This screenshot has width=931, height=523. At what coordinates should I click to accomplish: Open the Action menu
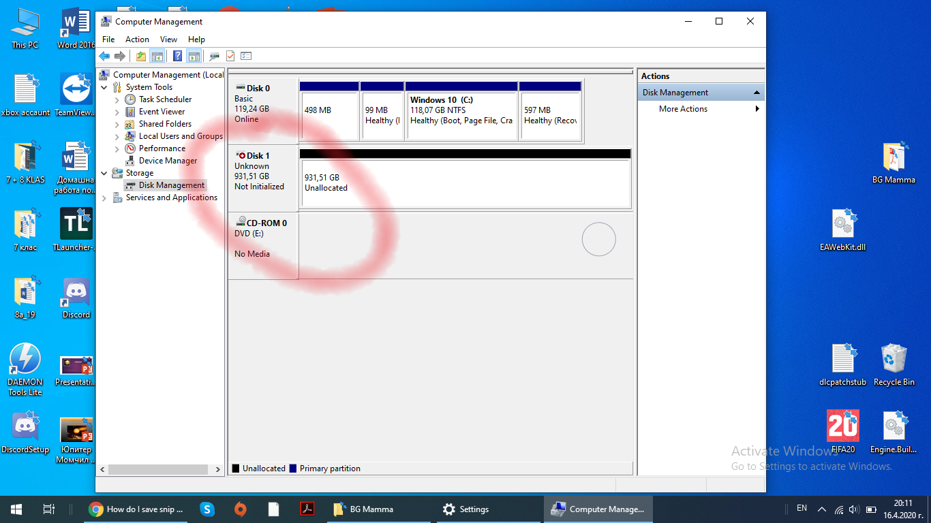click(x=137, y=39)
